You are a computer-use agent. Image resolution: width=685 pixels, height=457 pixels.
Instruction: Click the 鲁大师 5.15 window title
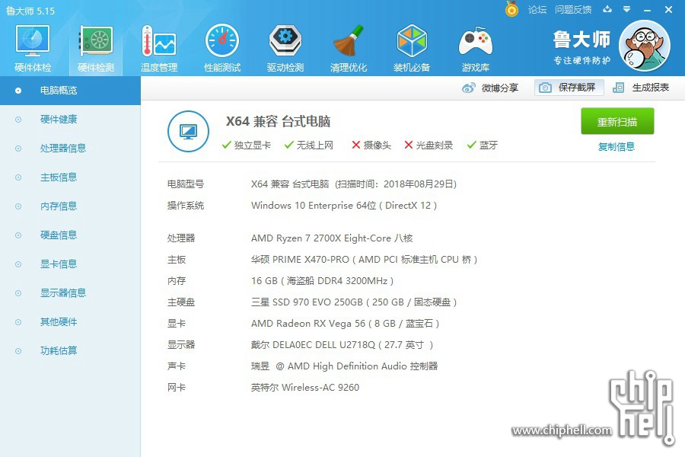(30, 11)
